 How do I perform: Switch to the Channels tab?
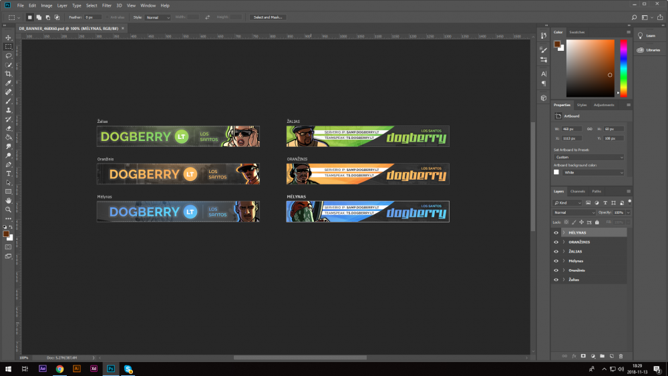point(577,191)
